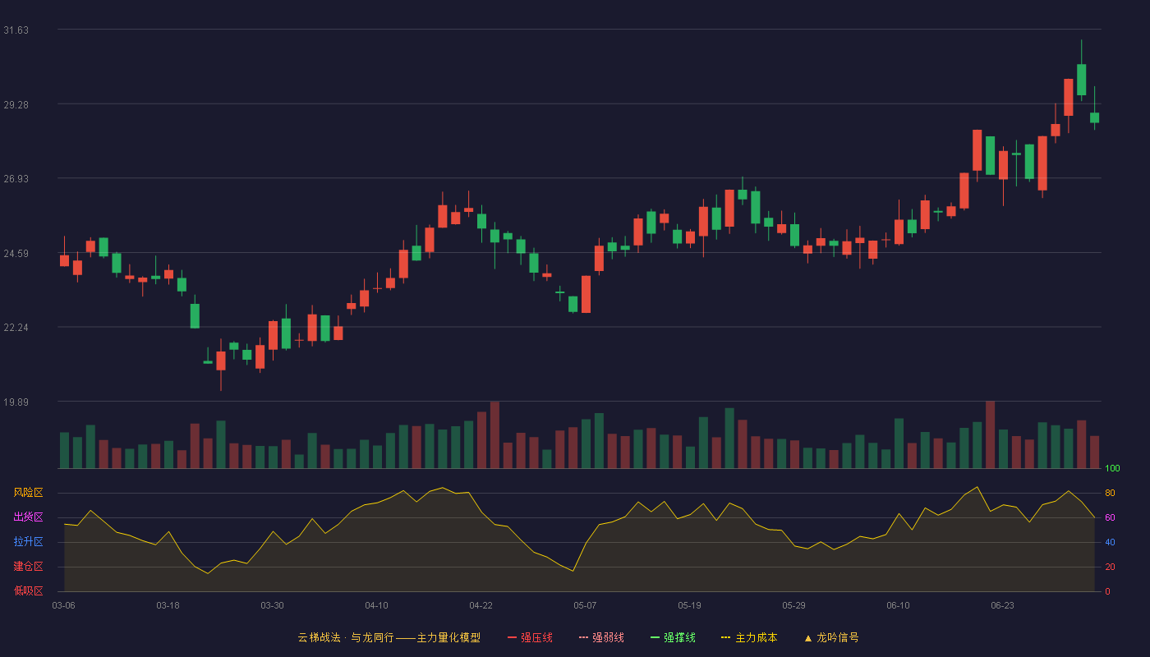Select the 06-23 date label
Viewport: 1150px width, 657px height.
tap(1002, 605)
